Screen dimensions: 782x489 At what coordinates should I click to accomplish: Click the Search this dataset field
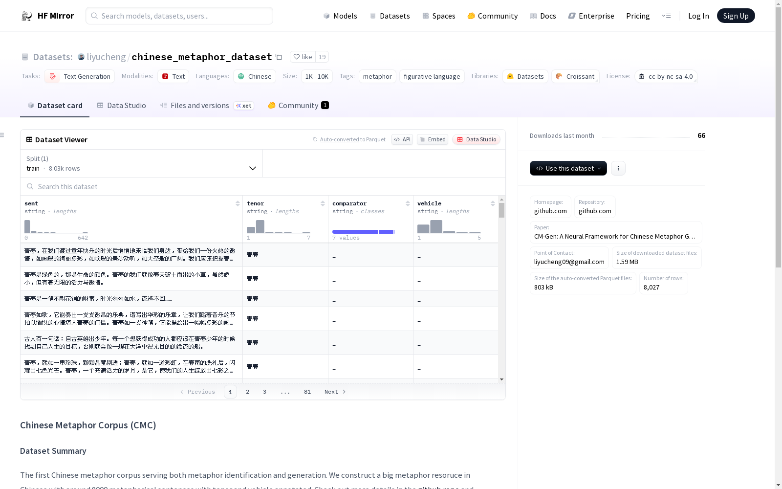pos(263,187)
